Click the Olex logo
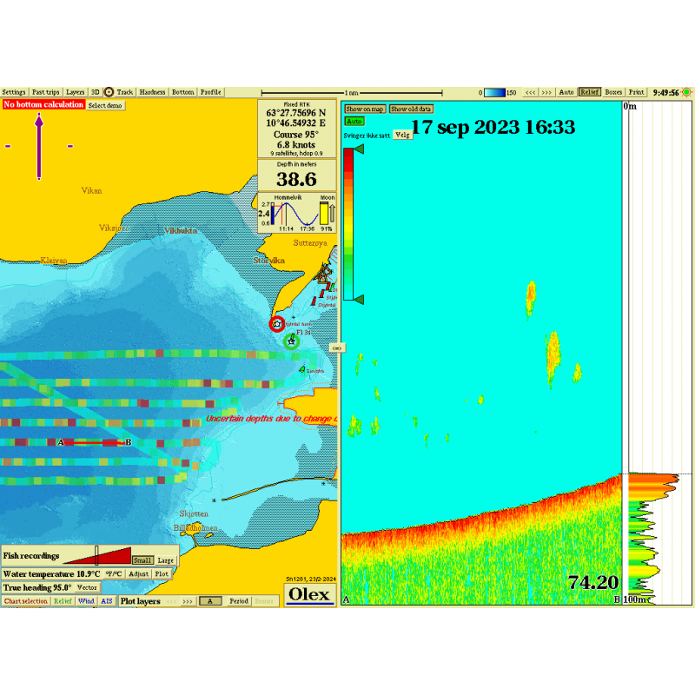Screen dimensions: 695x695 tap(309, 594)
